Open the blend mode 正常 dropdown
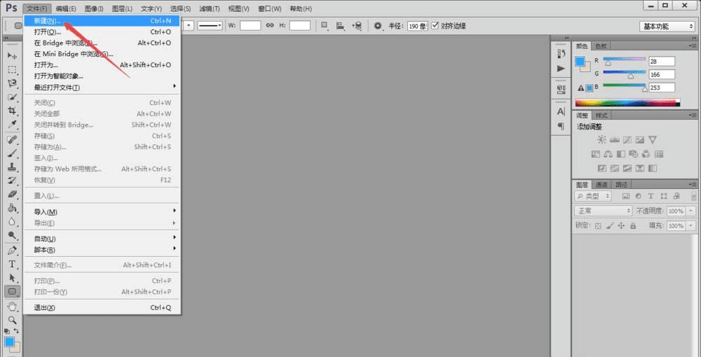 click(x=603, y=211)
